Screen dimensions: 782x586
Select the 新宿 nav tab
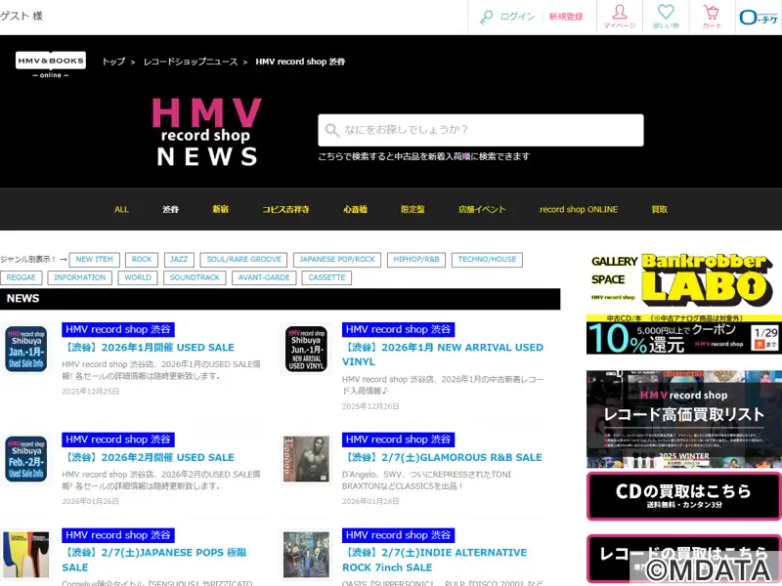pyautogui.click(x=221, y=209)
